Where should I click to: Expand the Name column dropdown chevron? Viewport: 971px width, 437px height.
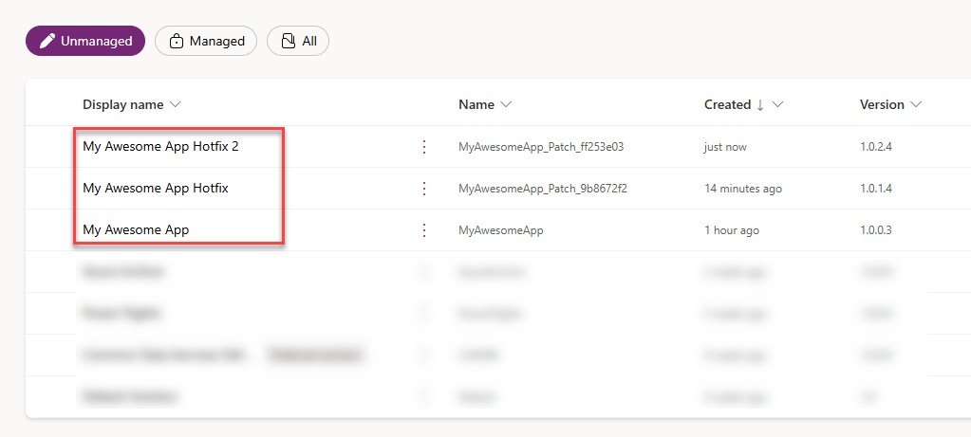[x=506, y=105]
